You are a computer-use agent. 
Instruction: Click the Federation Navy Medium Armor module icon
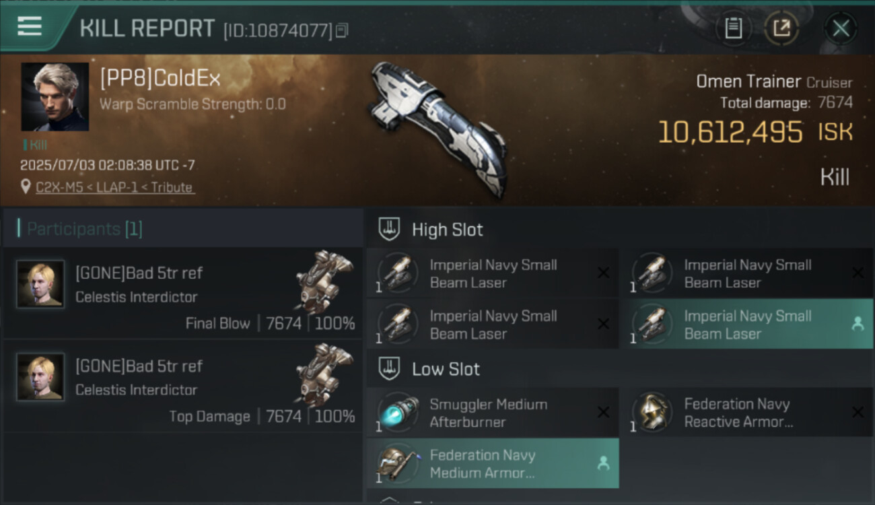397,463
